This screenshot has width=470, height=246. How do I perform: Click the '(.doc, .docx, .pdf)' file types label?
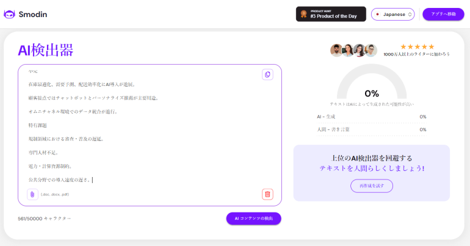[55, 195]
